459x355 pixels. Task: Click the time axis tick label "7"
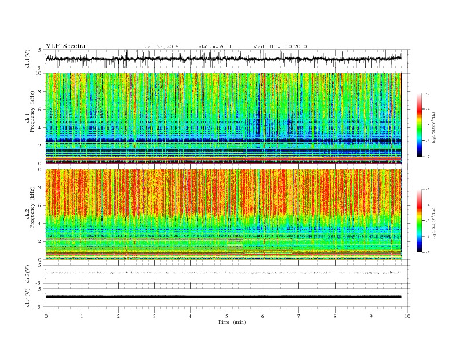[299, 316]
